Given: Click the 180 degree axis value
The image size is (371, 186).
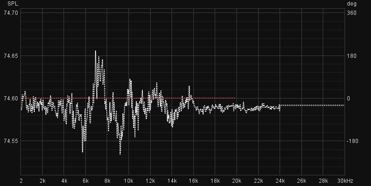Looking at the screenshot, I should point(352,56).
